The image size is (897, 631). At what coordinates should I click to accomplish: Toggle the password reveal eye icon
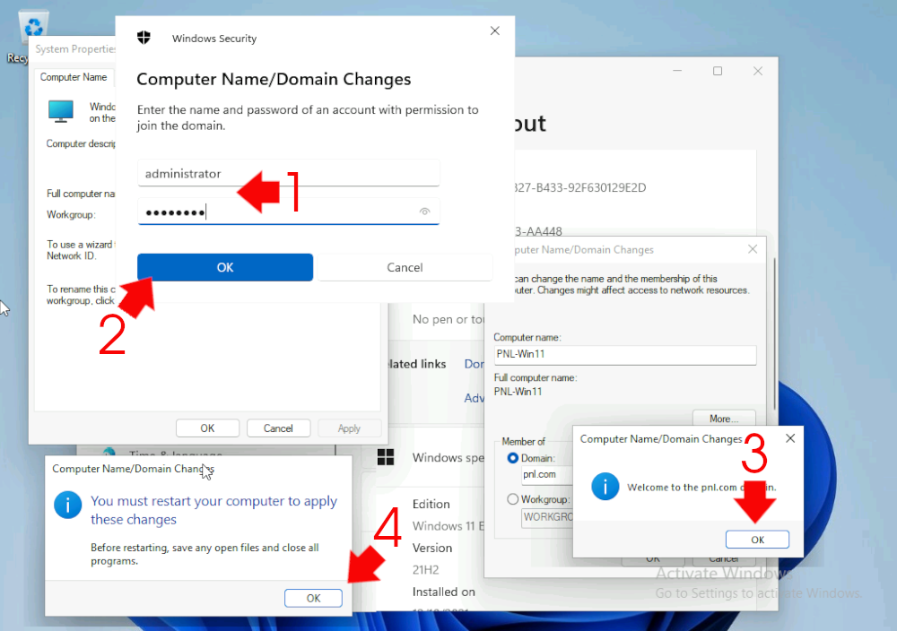pos(424,212)
